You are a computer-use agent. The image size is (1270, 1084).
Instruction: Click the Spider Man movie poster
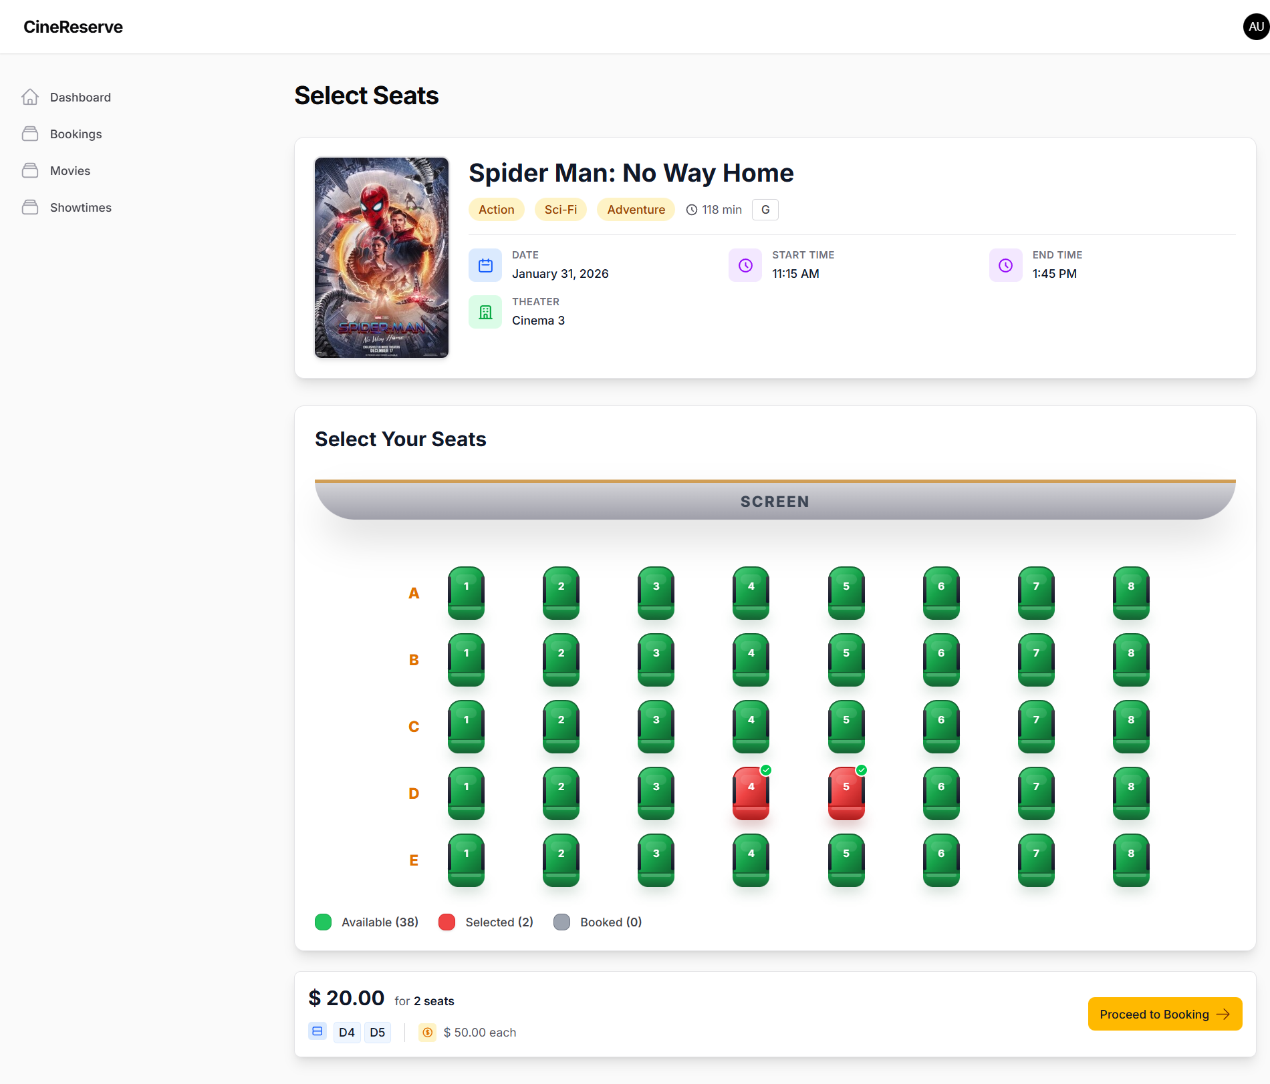pos(382,258)
